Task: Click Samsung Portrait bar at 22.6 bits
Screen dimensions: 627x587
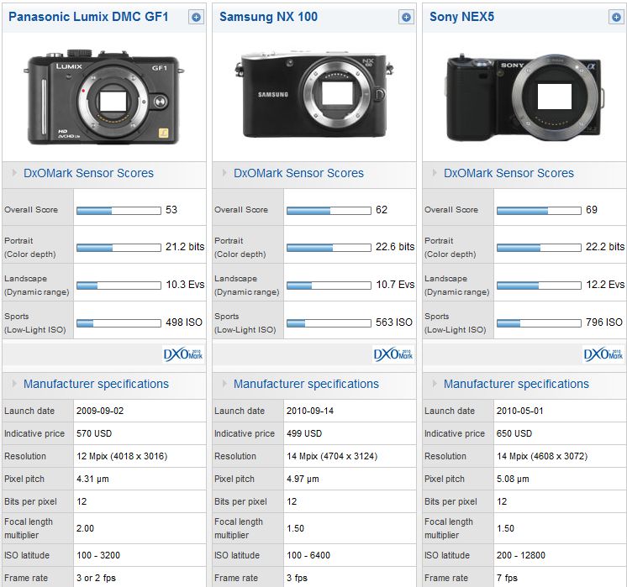Action: pos(329,248)
